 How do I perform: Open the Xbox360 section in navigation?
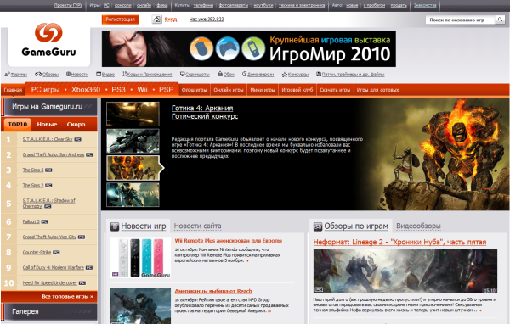86,90
